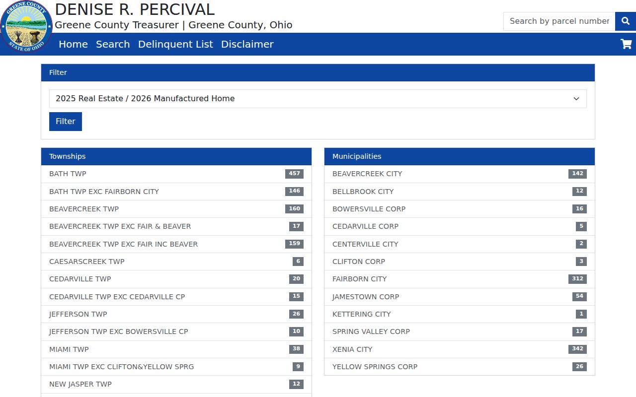Expand the tax year dropdown

pyautogui.click(x=318, y=99)
